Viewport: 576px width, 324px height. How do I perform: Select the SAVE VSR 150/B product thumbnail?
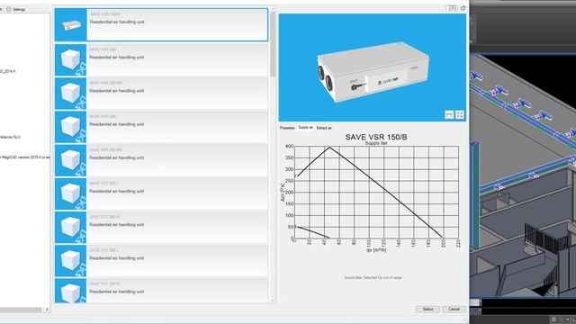(71, 25)
